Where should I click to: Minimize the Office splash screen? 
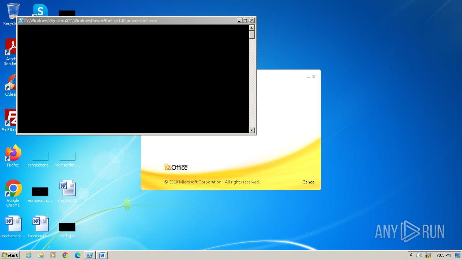pos(309,77)
